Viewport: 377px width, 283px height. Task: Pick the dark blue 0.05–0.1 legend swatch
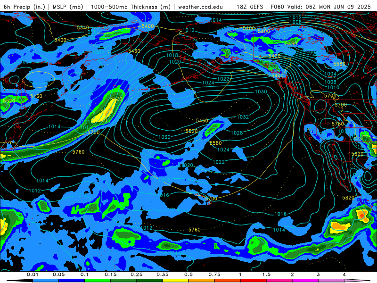[x=72, y=281]
